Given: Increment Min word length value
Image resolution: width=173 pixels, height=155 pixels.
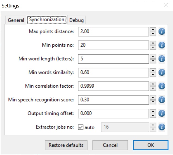Looking at the screenshot, I should (x=153, y=57).
